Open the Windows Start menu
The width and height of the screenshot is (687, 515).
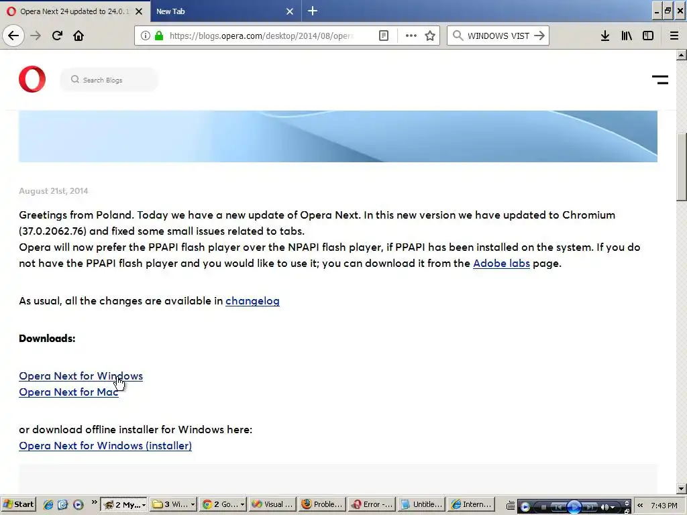[x=18, y=504]
